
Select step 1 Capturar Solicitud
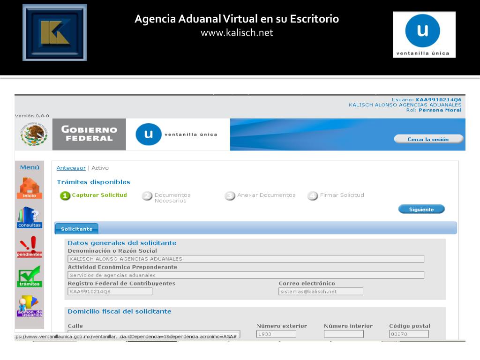[x=93, y=195]
